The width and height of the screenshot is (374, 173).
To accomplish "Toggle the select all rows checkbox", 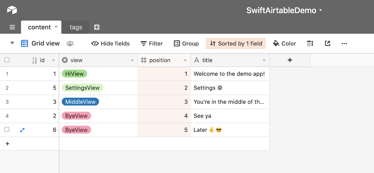I will (7, 60).
